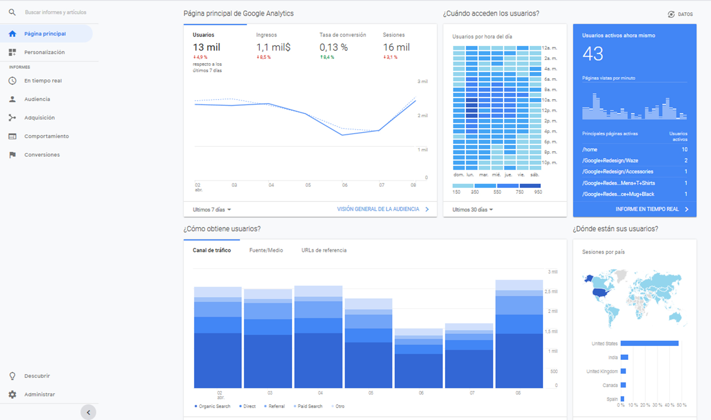This screenshot has height=420, width=711.
Task: Click the Comportamiento window icon
Action: (12, 136)
